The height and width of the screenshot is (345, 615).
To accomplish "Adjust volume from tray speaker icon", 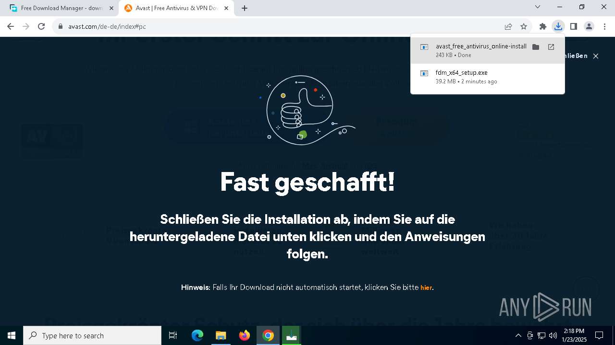I will click(x=553, y=335).
